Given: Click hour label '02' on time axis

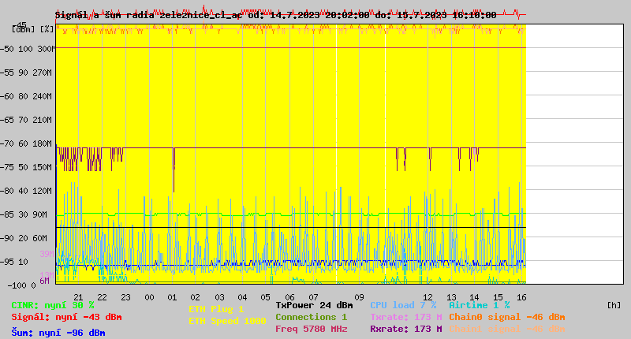Looking at the screenshot, I should 195,297.
